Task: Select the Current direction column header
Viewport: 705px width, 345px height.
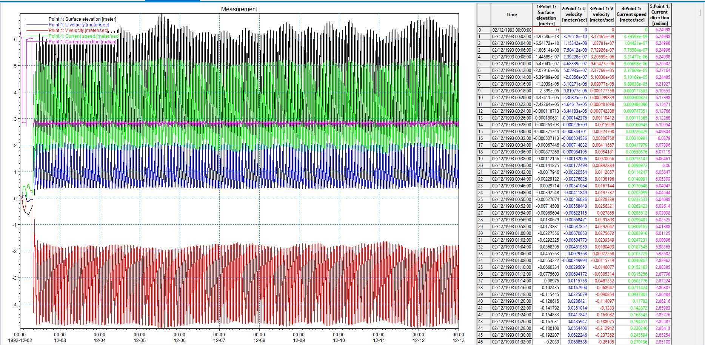Action: point(660,15)
